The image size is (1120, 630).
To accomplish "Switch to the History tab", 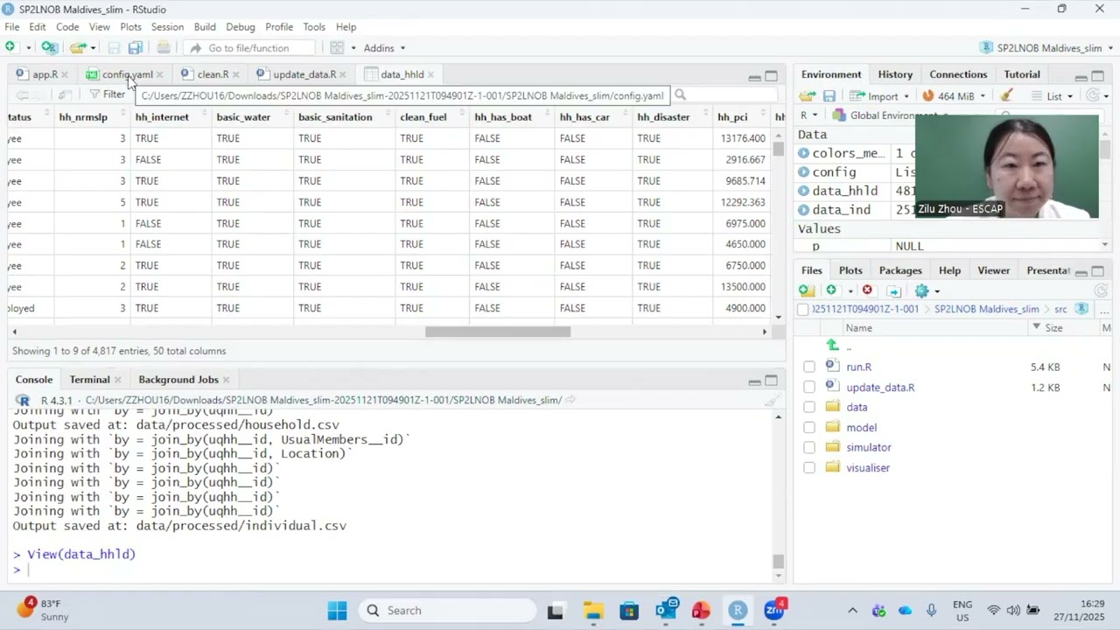I will point(895,74).
